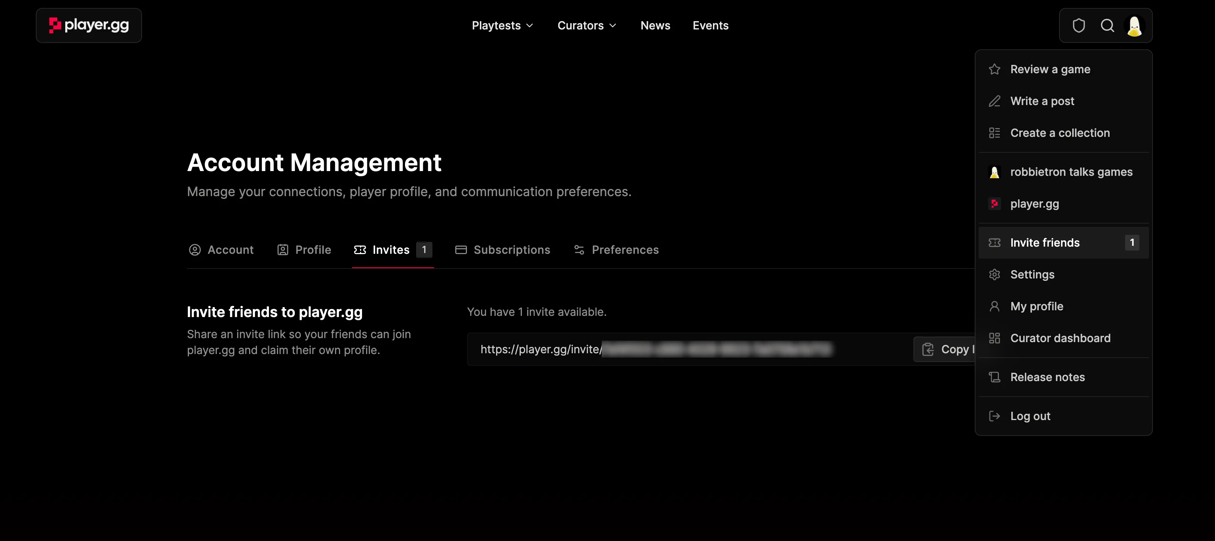Open My profile from menu
The image size is (1215, 541).
coord(1063,307)
